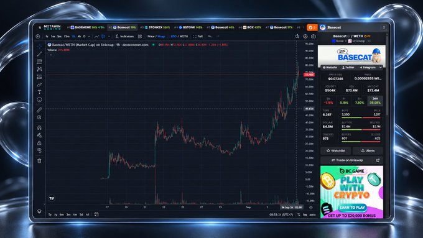
Task: Select the pattern drawing tool
Action: 39,69
